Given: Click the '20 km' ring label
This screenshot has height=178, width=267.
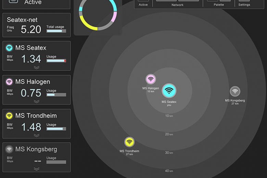Looking at the screenshot, I should pyautogui.click(x=169, y=134).
